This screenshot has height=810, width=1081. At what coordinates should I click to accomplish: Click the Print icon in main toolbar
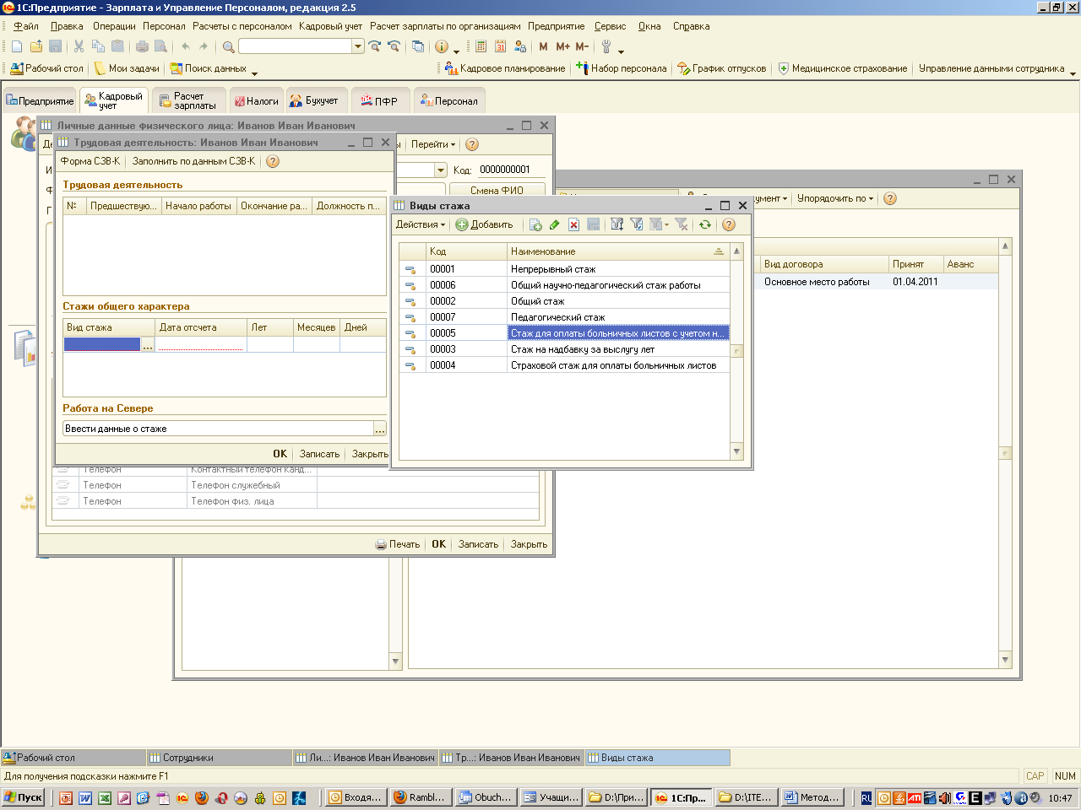coord(142,46)
